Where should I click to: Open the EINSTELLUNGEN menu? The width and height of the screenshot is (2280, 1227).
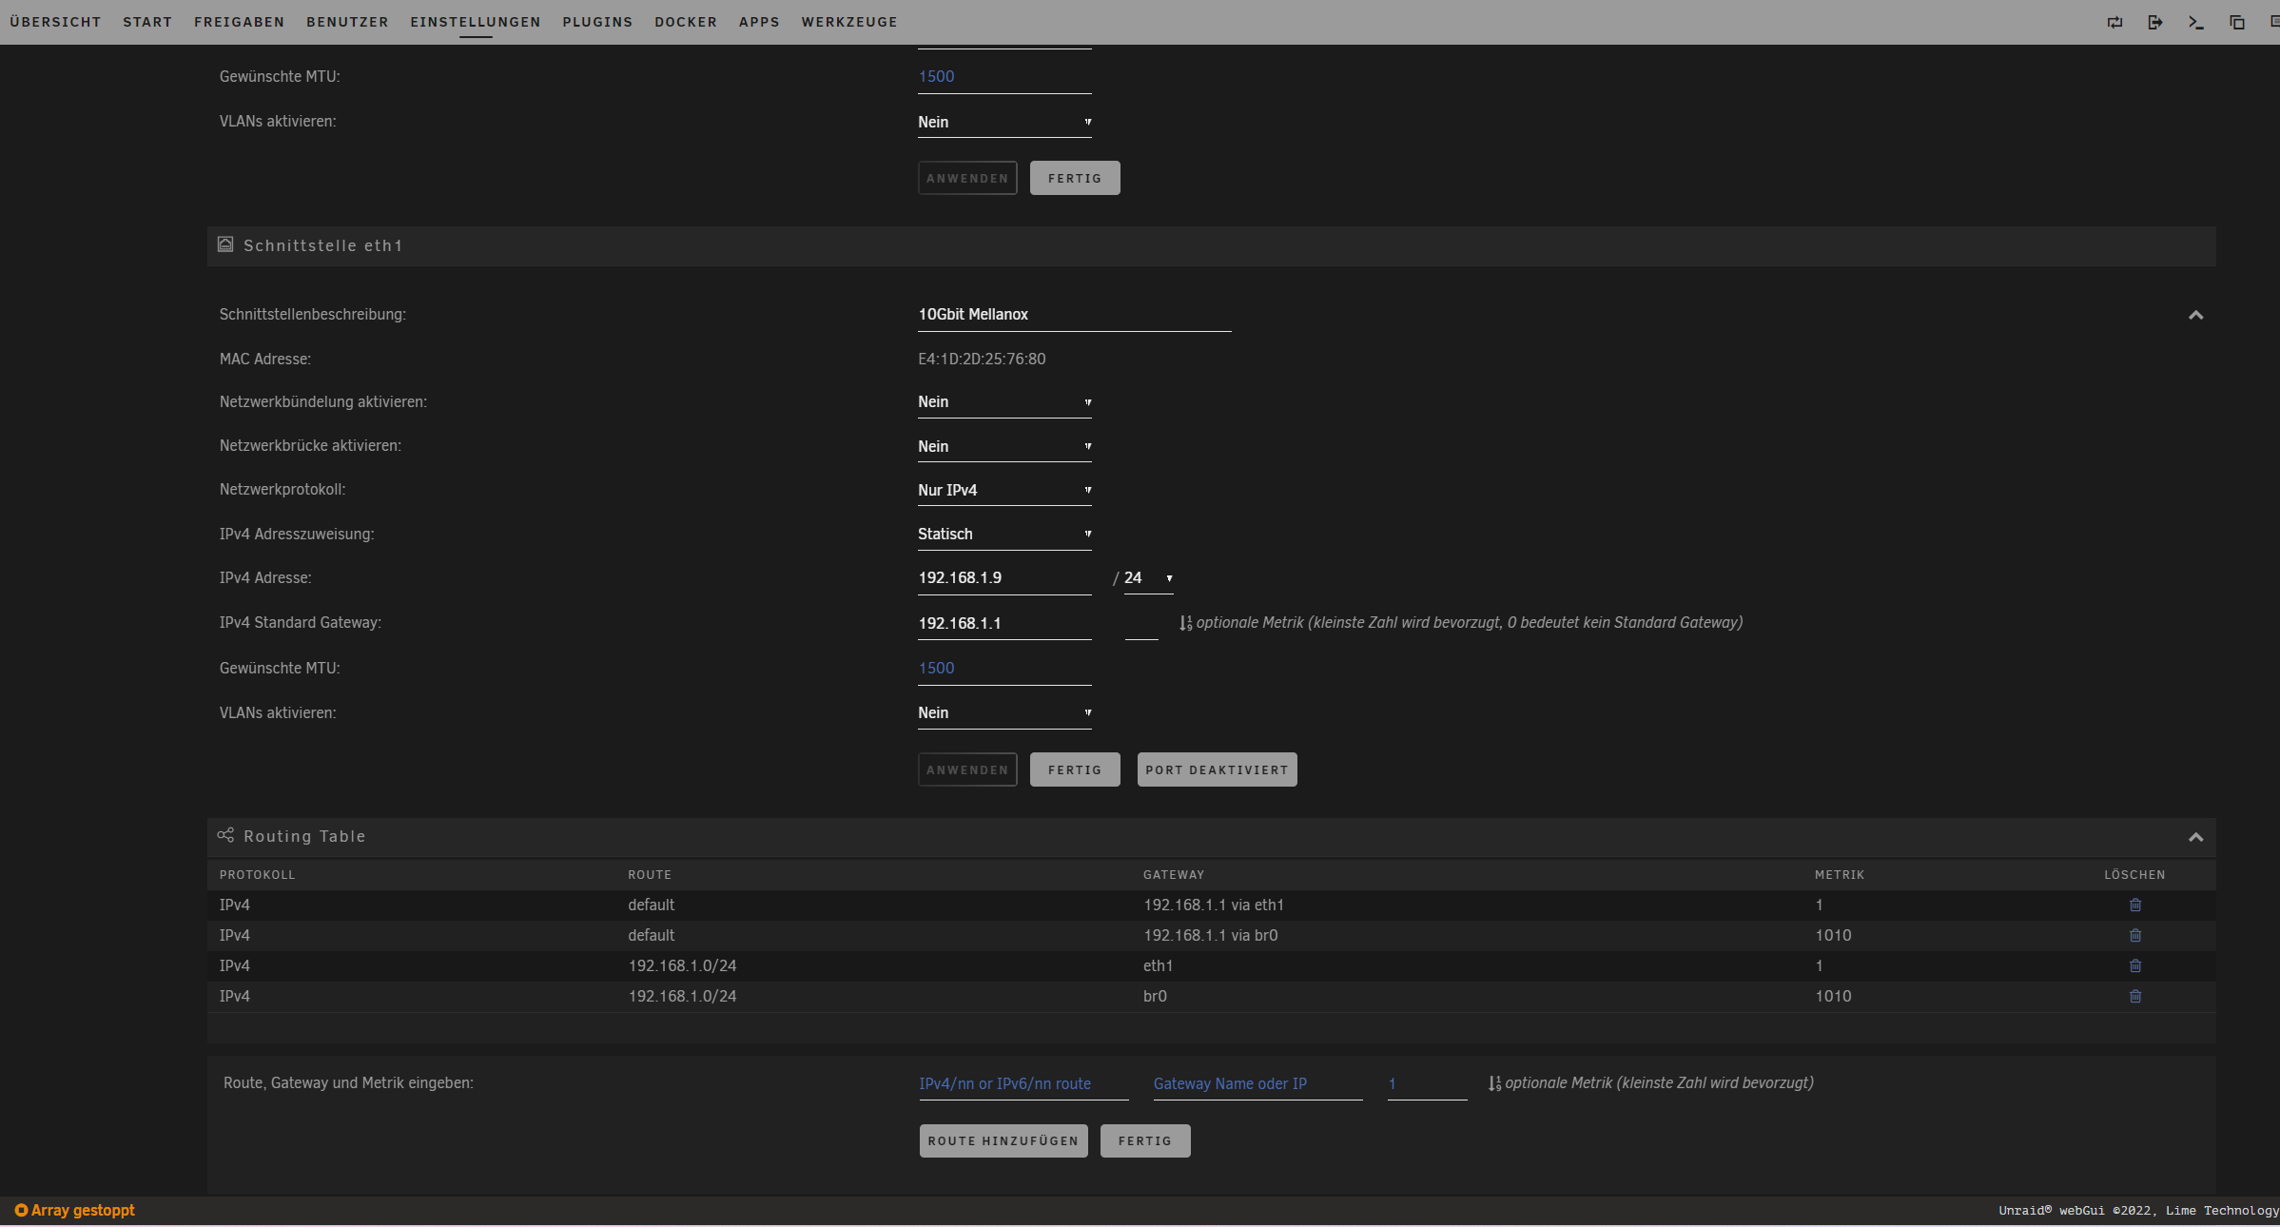[476, 22]
